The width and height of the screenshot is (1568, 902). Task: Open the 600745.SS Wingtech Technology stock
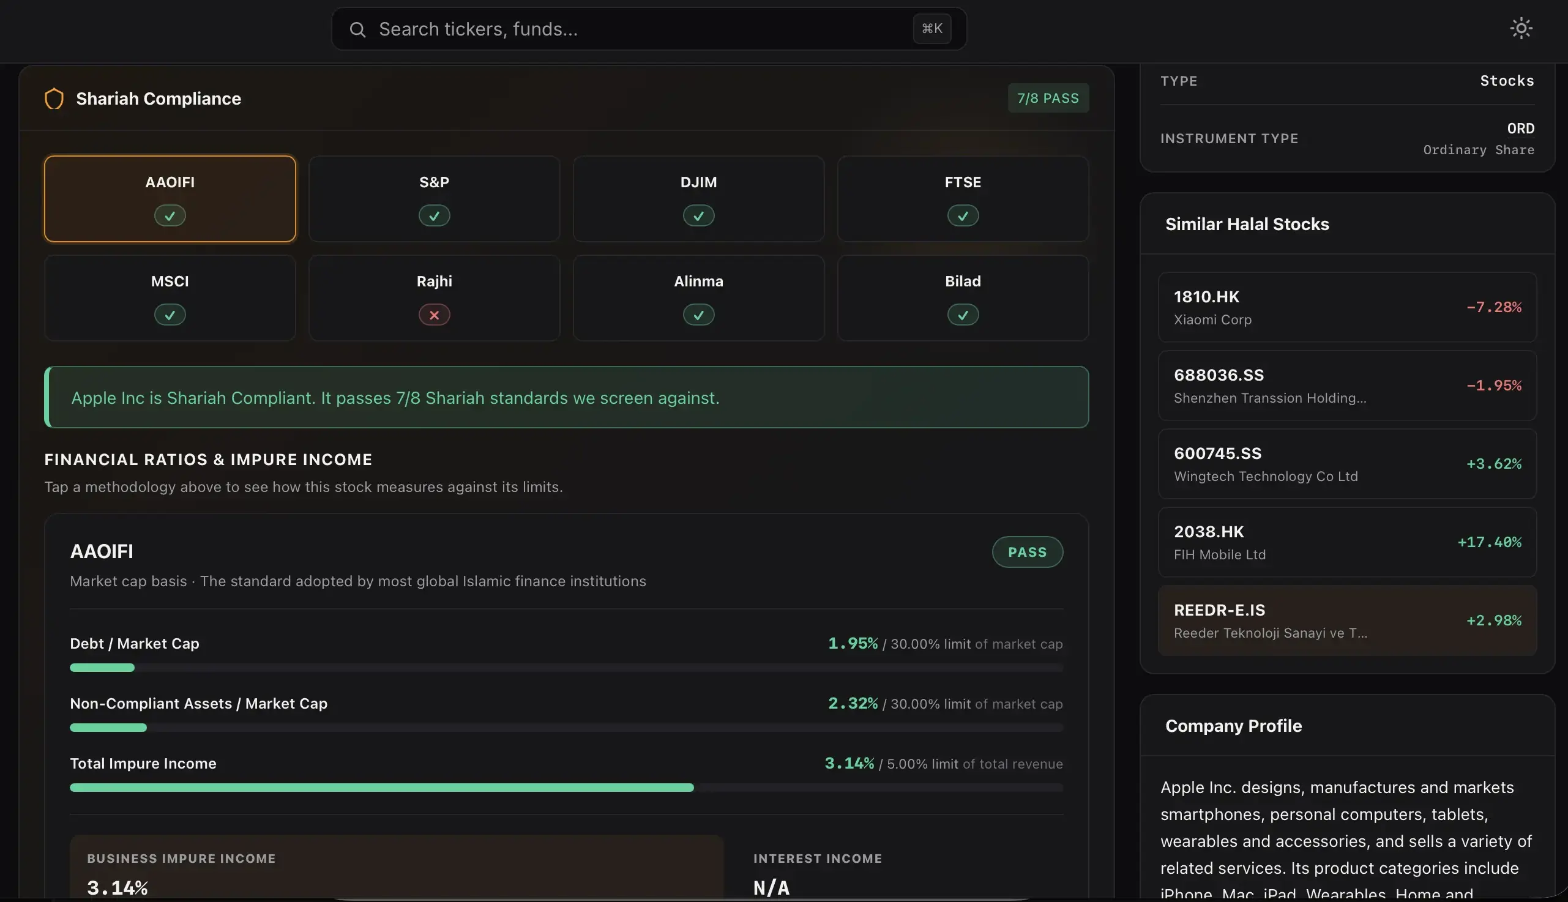(1347, 464)
